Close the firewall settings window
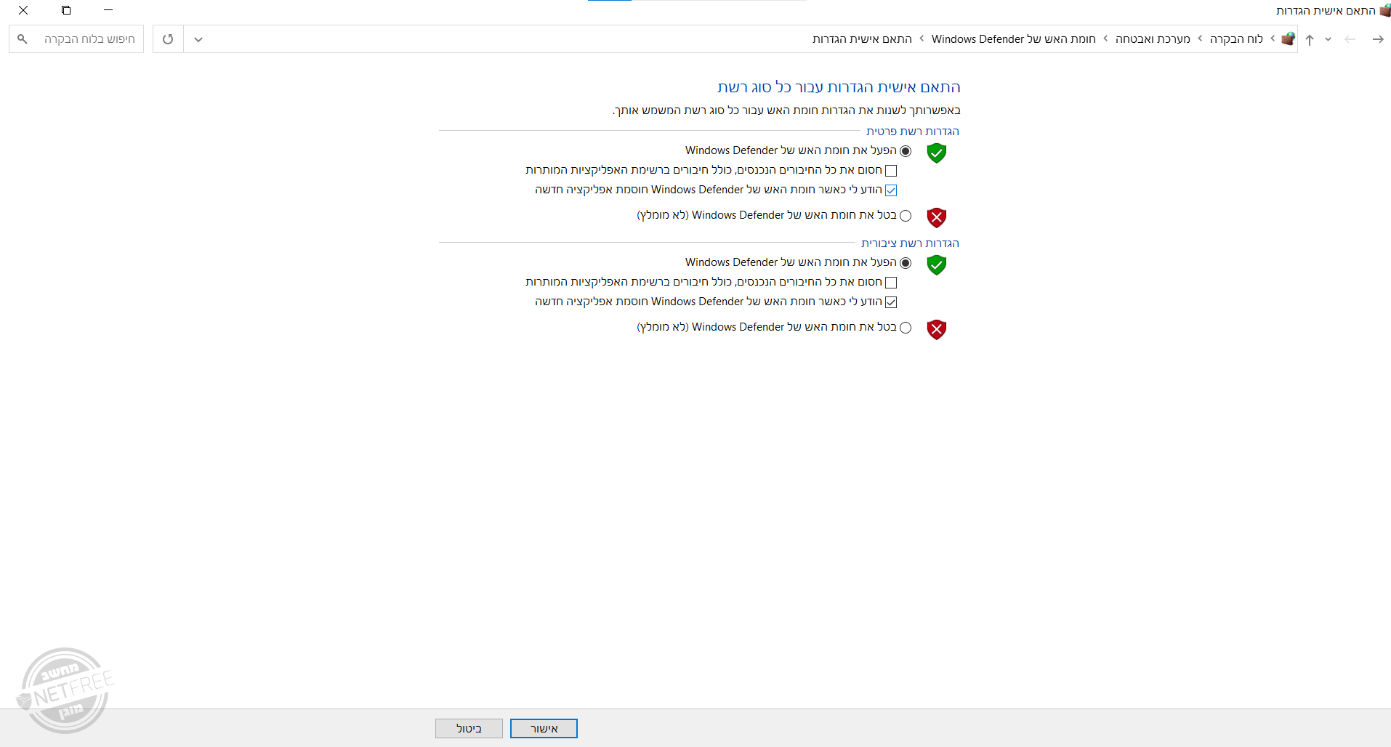 pyautogui.click(x=23, y=10)
